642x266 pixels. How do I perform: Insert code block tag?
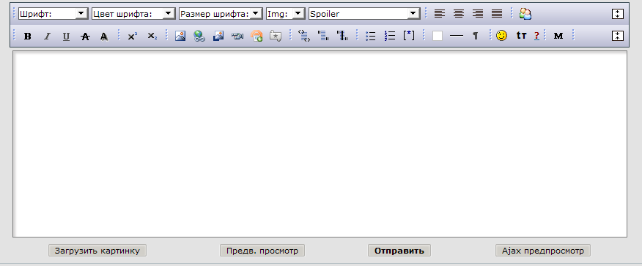[304, 36]
